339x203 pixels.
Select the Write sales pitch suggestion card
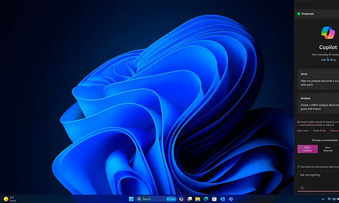point(318,79)
